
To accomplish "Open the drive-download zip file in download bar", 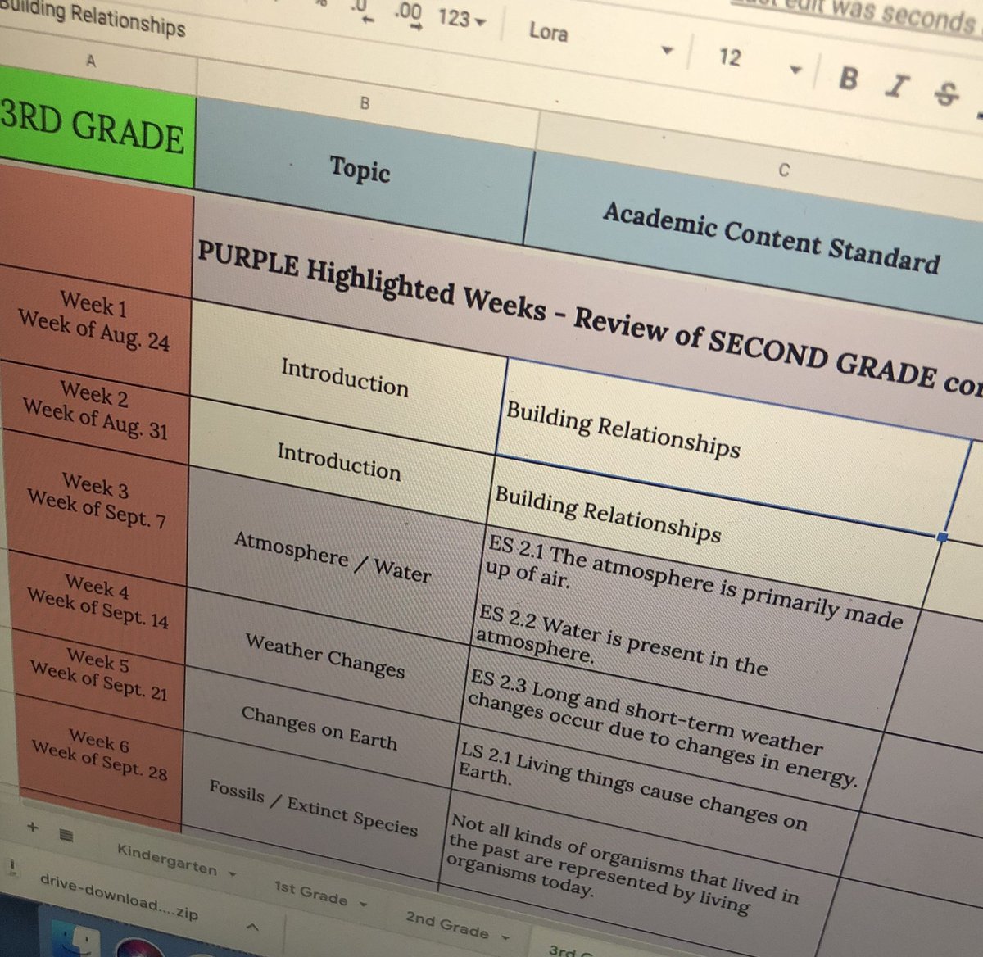I will tap(118, 898).
